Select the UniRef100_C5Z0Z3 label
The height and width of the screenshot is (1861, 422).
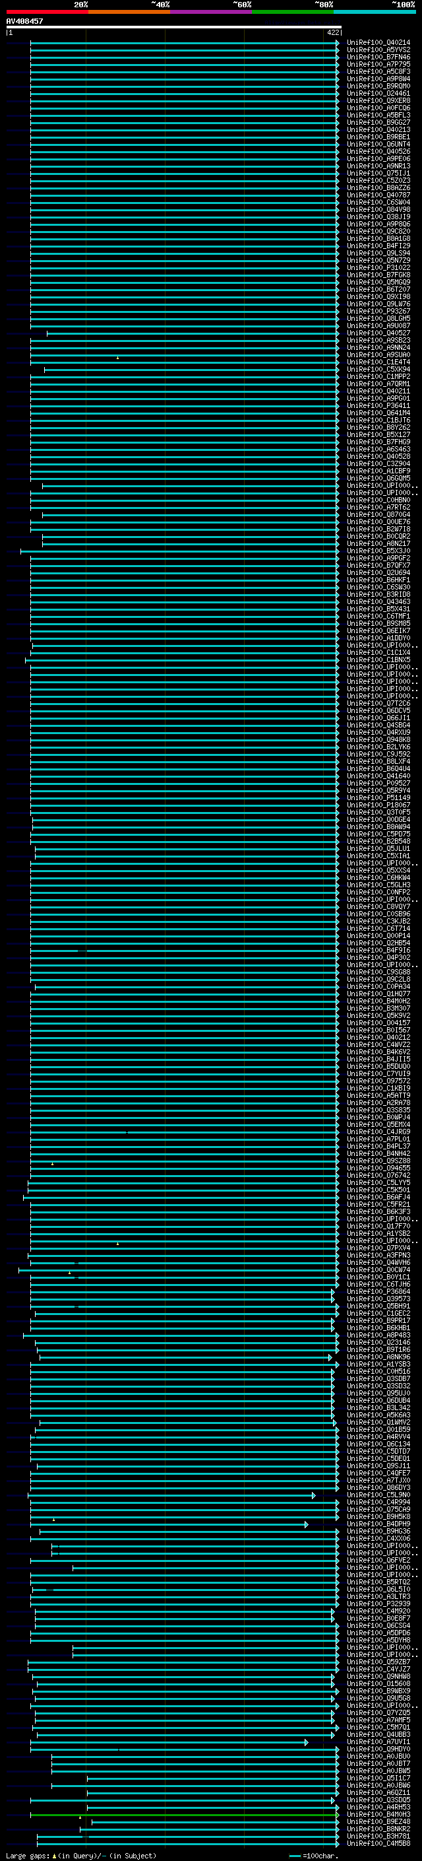click(x=378, y=181)
